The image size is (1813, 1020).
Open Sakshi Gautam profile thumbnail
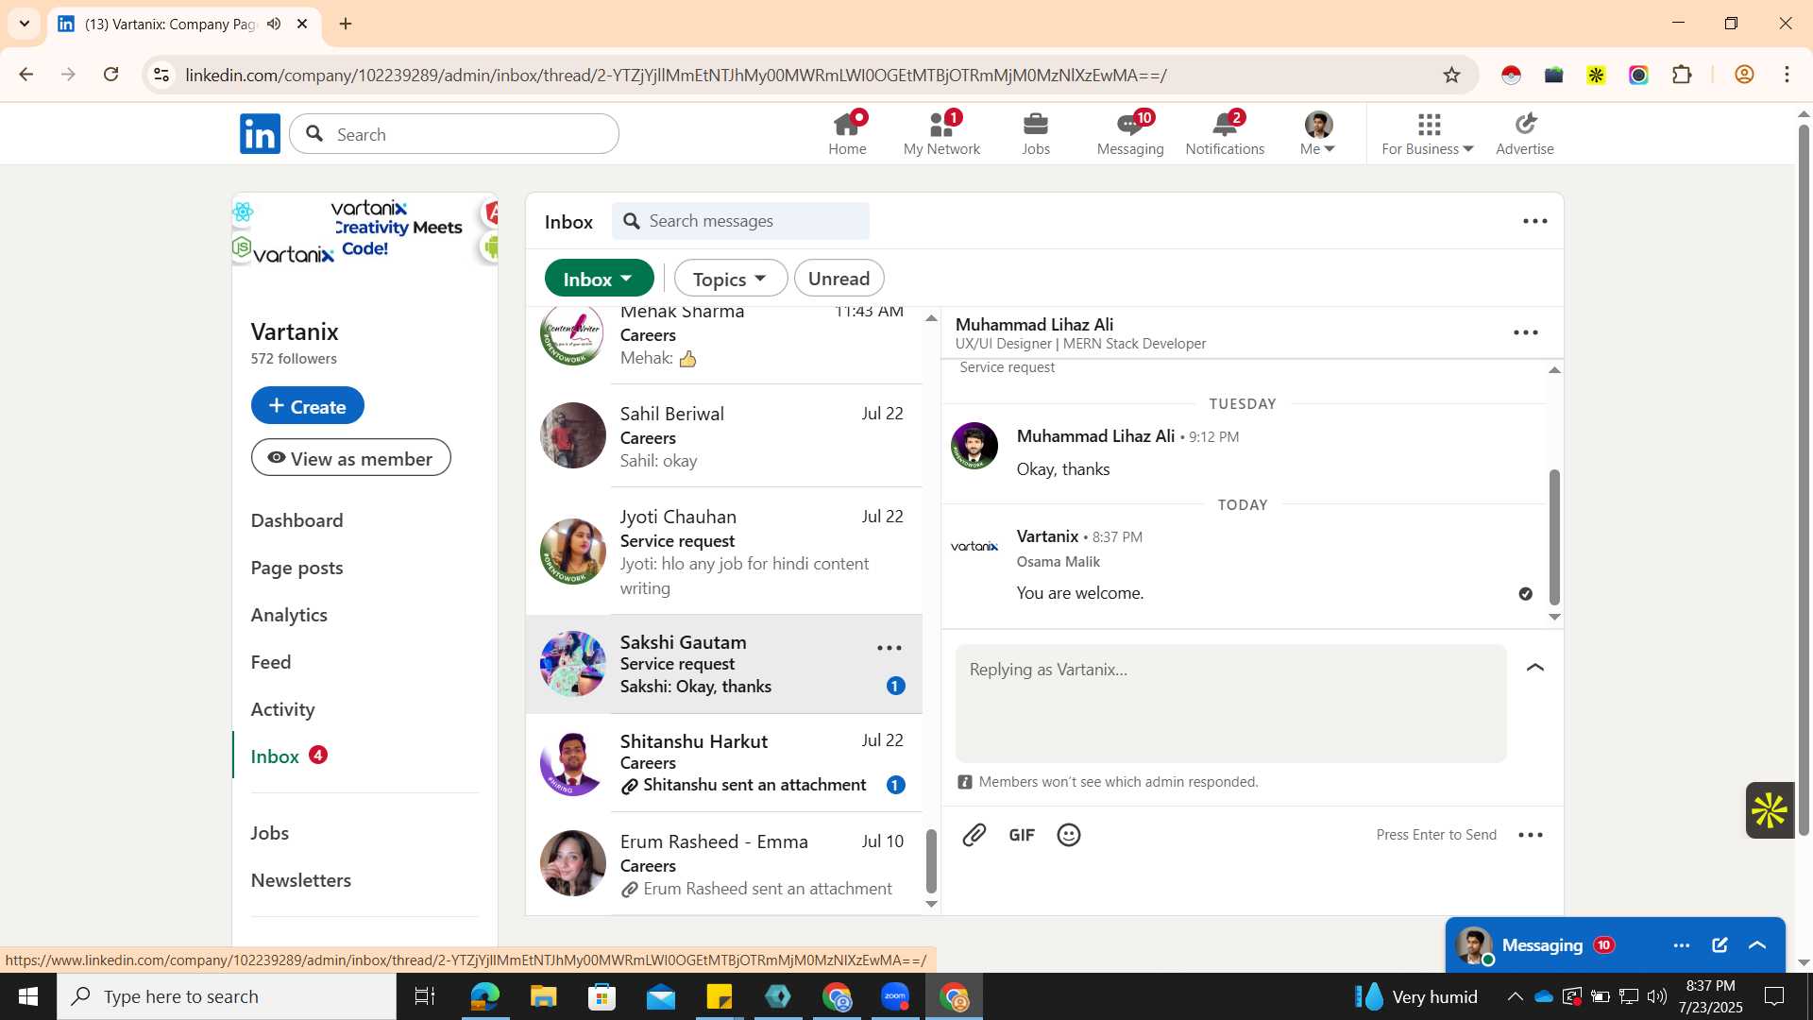[573, 664]
